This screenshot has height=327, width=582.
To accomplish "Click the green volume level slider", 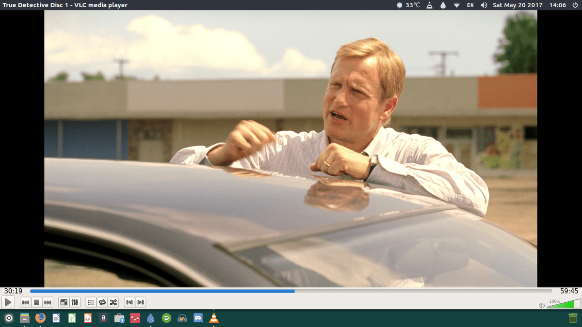I will [563, 305].
